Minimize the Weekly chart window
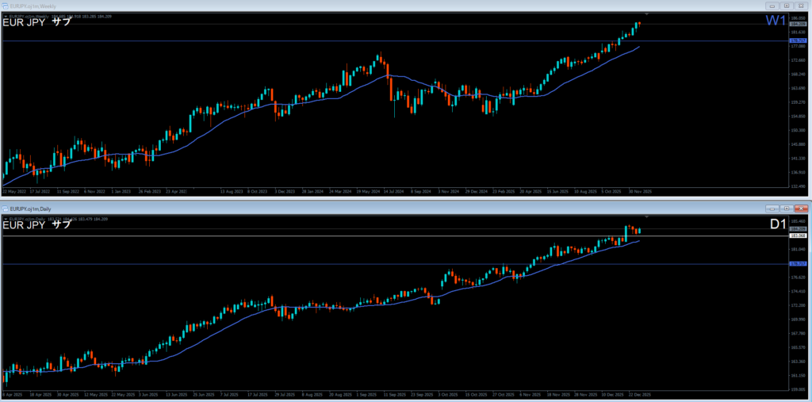 tap(772, 6)
